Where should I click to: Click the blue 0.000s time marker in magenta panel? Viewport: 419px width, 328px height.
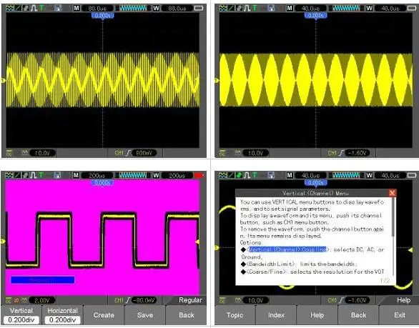click(x=102, y=183)
